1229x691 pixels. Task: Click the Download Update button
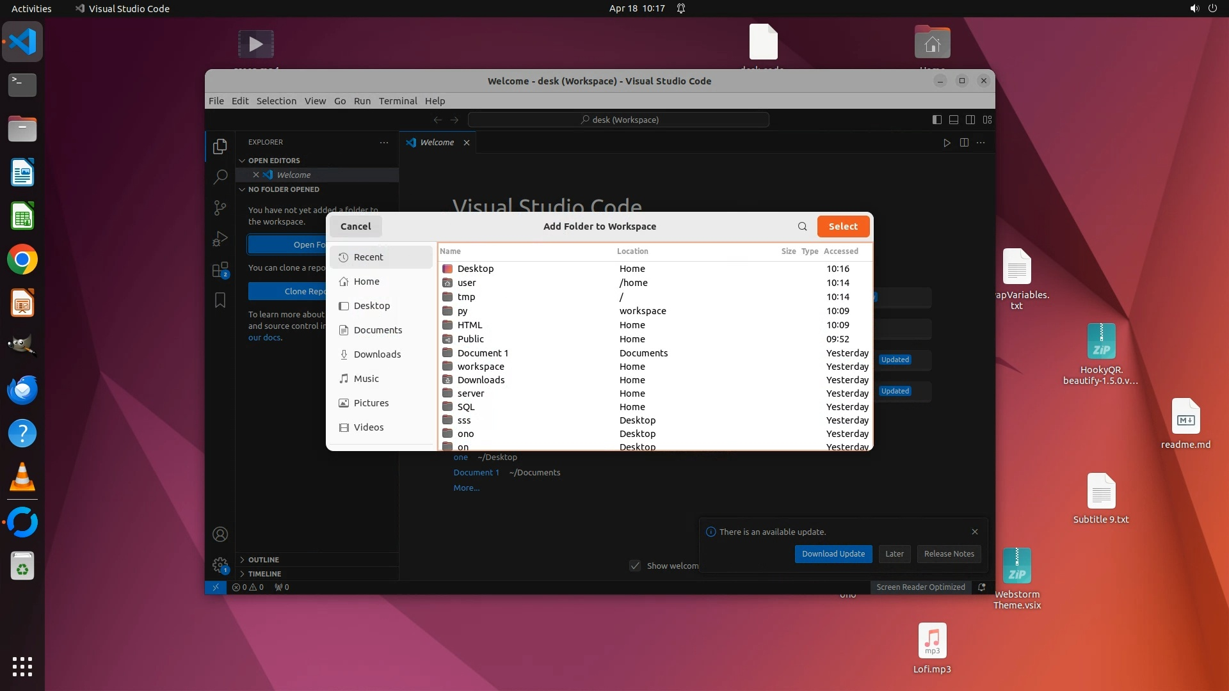point(833,554)
